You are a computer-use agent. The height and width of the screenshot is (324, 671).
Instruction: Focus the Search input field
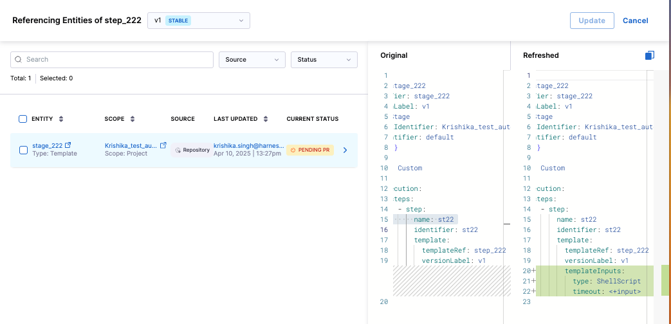coord(116,60)
